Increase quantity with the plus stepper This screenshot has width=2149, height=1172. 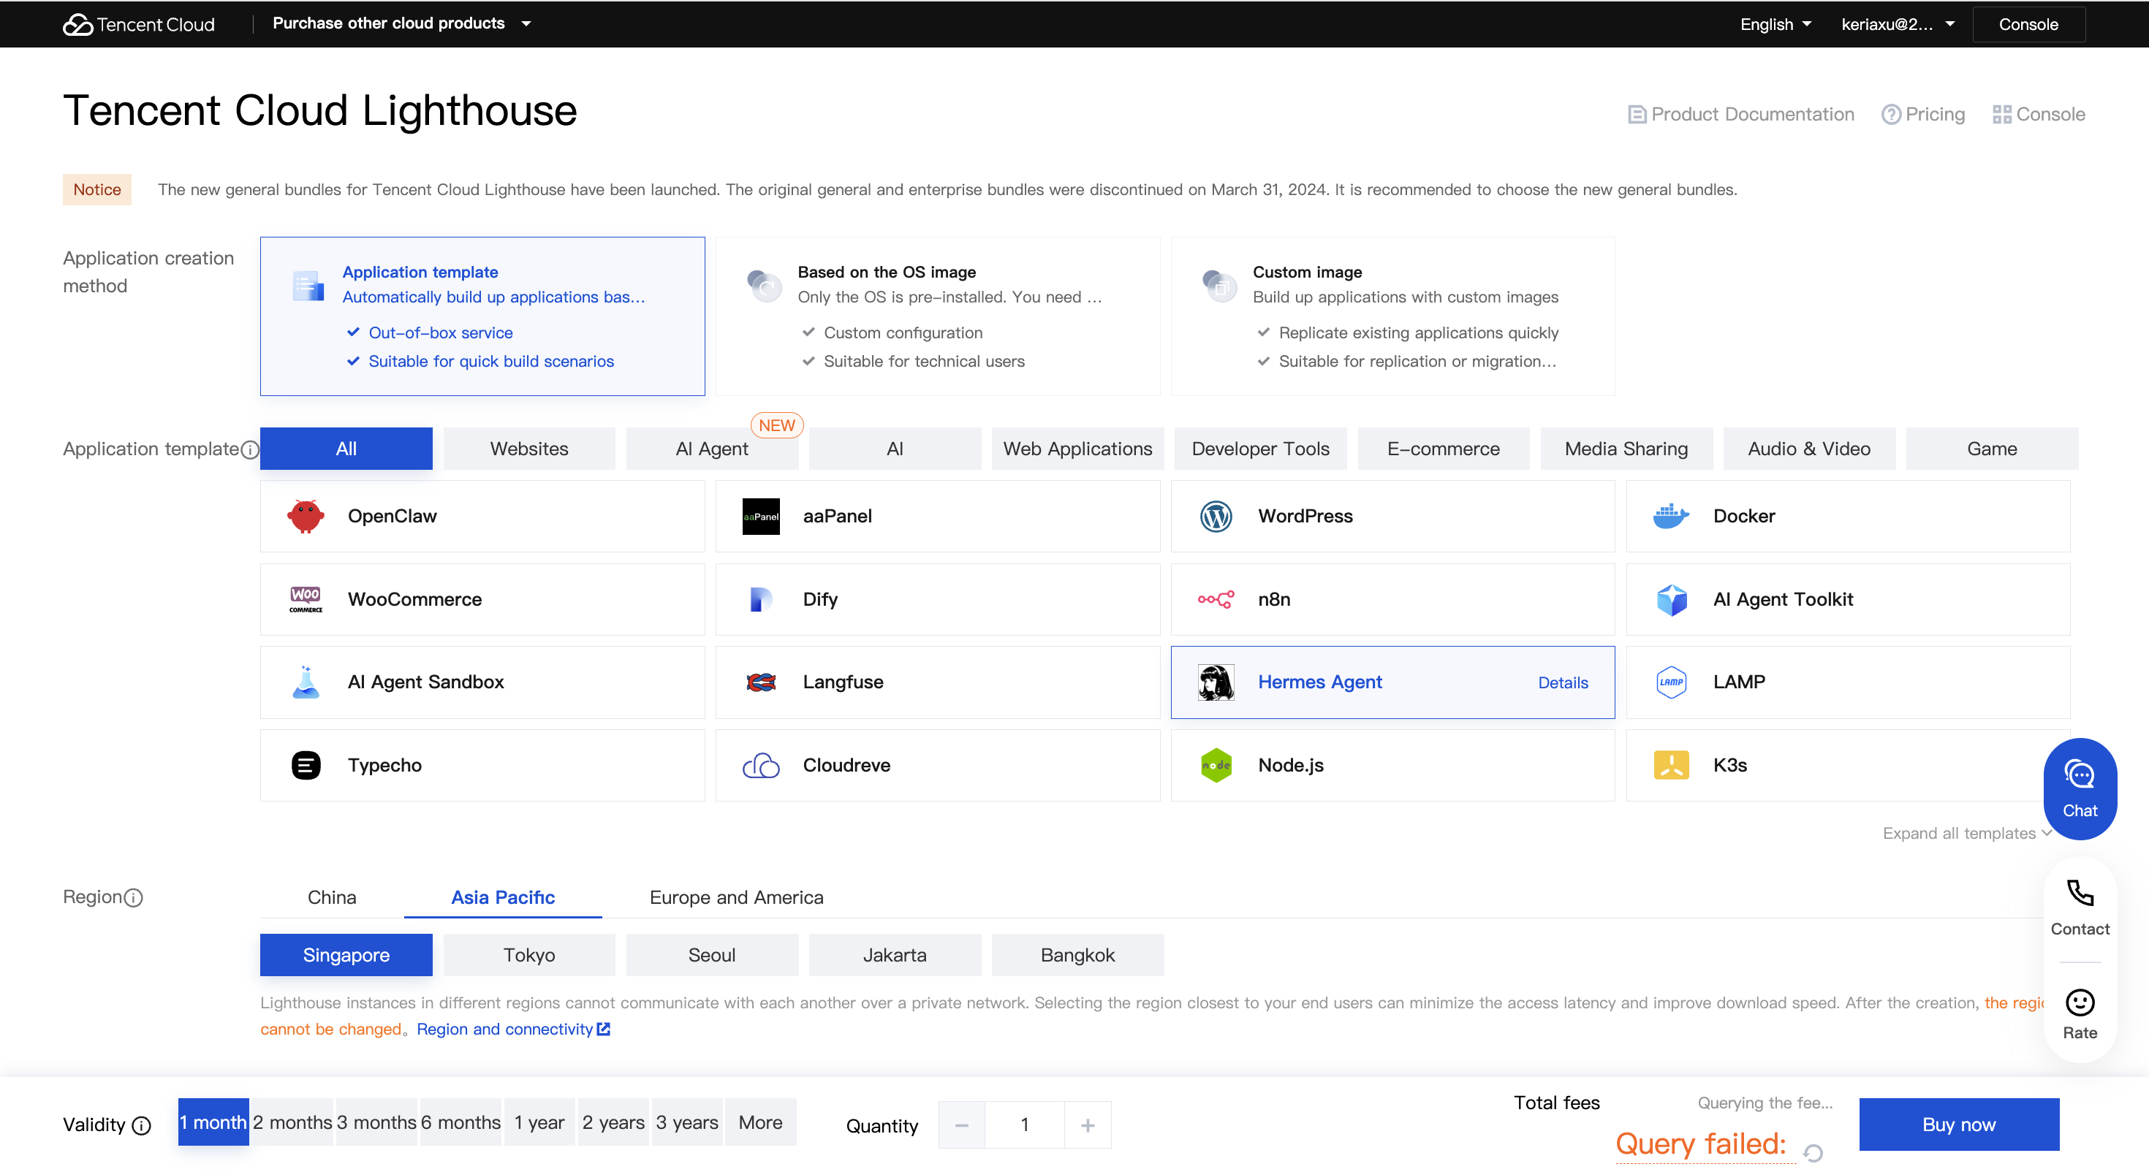[x=1087, y=1125]
